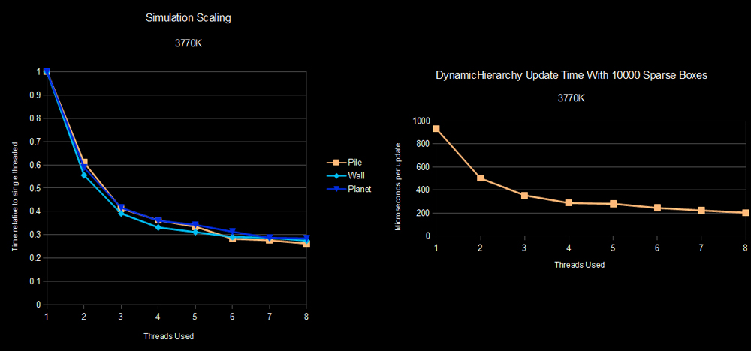Pick the DynamicHierarchy data point at 4 threads
Viewport: 751px width, 351px height.
pyautogui.click(x=569, y=202)
